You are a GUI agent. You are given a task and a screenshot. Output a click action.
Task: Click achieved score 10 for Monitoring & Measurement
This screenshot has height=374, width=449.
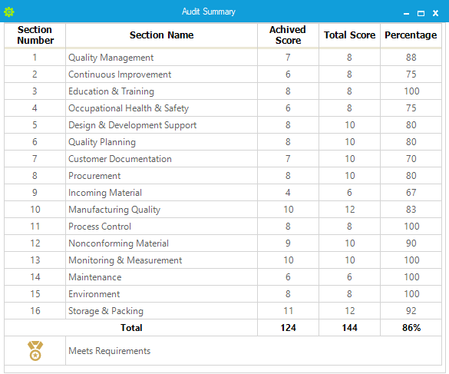(x=289, y=260)
